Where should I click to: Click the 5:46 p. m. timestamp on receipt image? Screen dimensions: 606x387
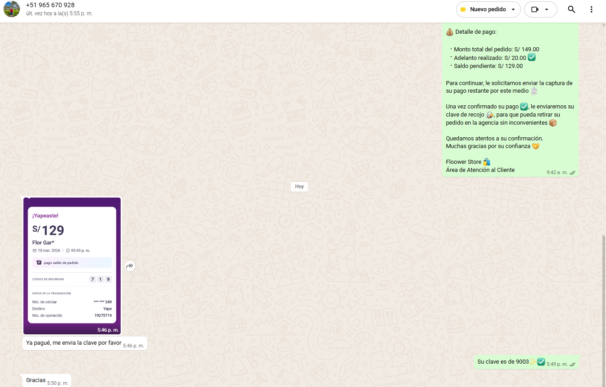(x=108, y=330)
